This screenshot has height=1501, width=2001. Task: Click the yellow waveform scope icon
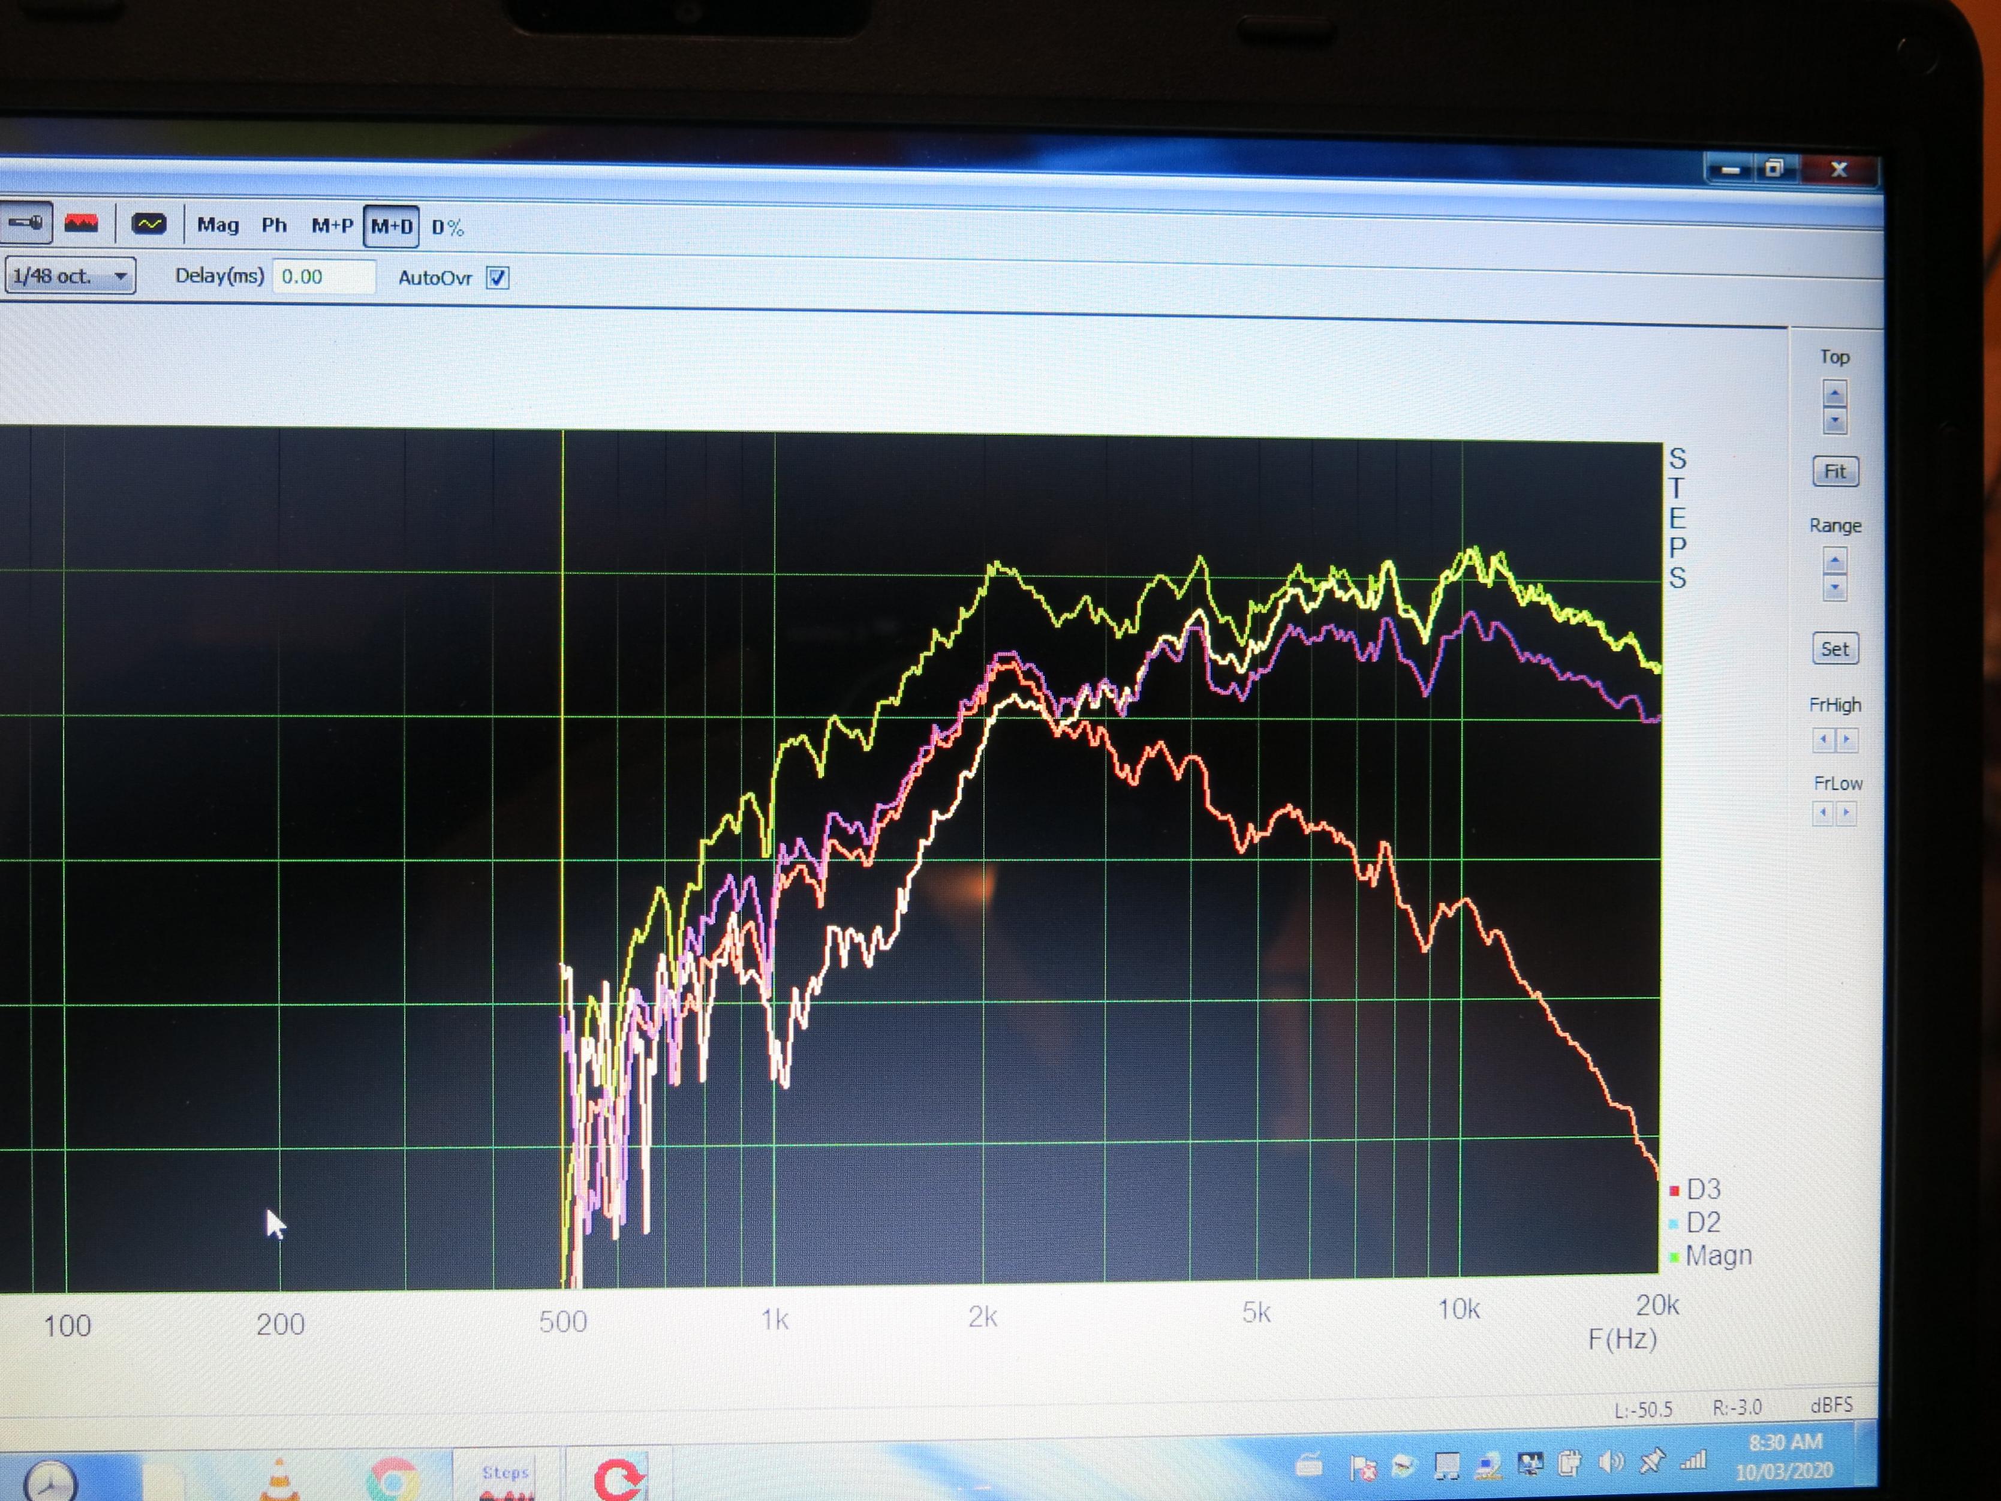point(148,224)
